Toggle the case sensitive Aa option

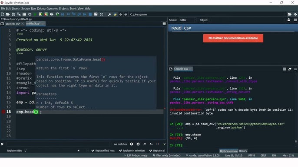151,144
